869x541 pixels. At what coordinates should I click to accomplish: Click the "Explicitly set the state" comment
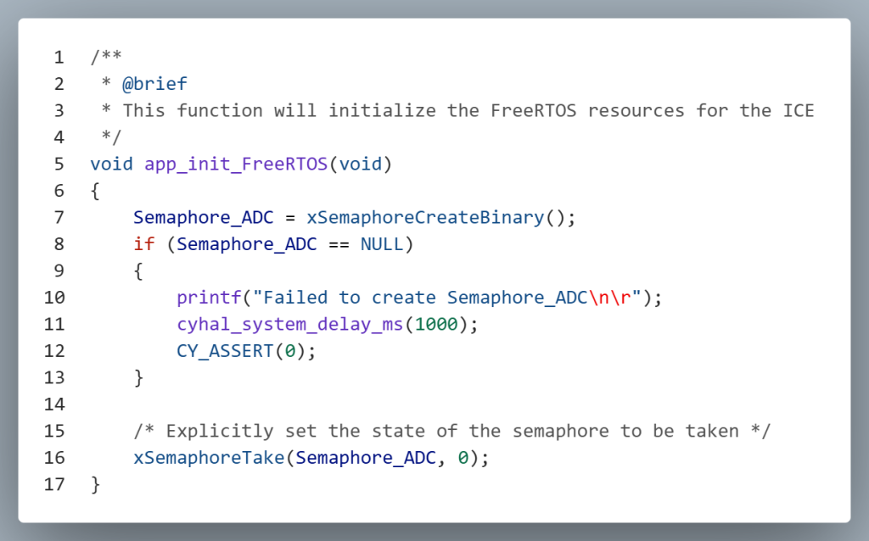[452, 431]
